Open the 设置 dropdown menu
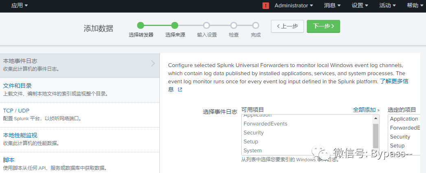The width and height of the screenshot is (426, 173). pos(361,5)
